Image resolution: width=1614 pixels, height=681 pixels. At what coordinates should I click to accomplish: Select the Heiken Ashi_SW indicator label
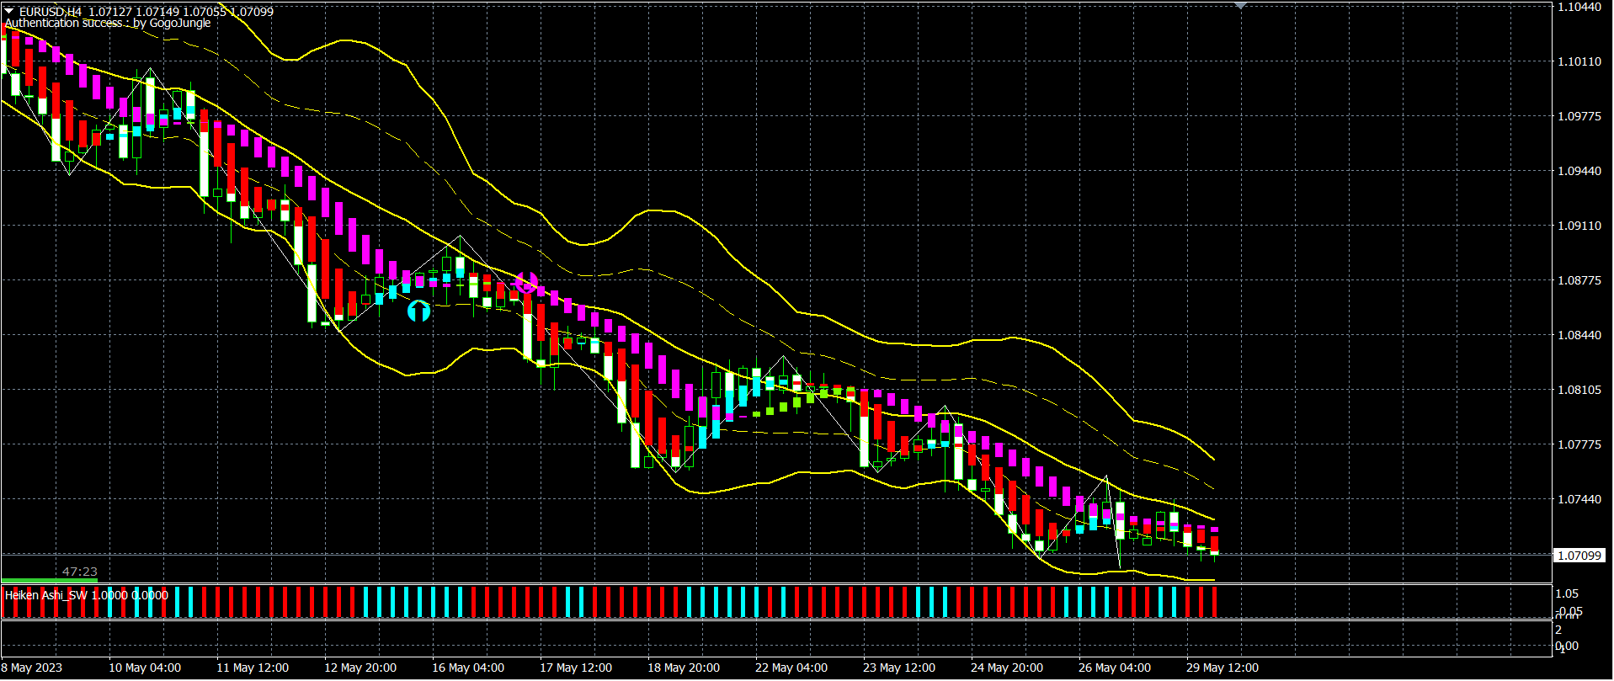[46, 595]
